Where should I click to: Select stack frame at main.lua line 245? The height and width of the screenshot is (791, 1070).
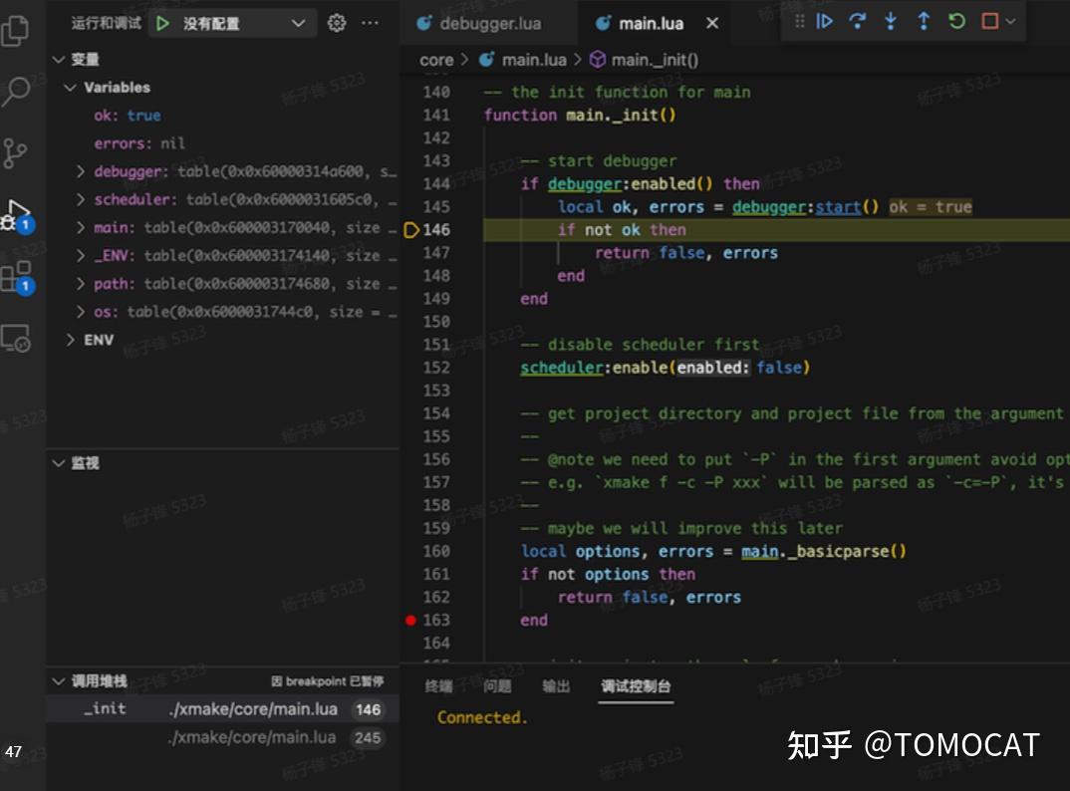coord(222,738)
